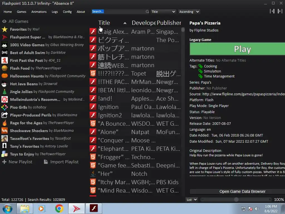
Task: Click the Cooking tag icon
Action: pyautogui.click(x=200, y=66)
